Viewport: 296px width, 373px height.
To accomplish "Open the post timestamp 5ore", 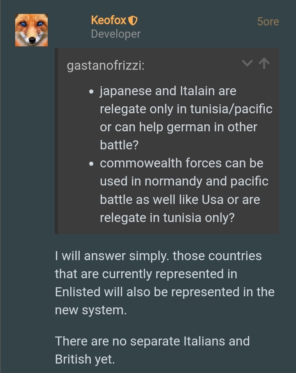I will pyautogui.click(x=268, y=21).
